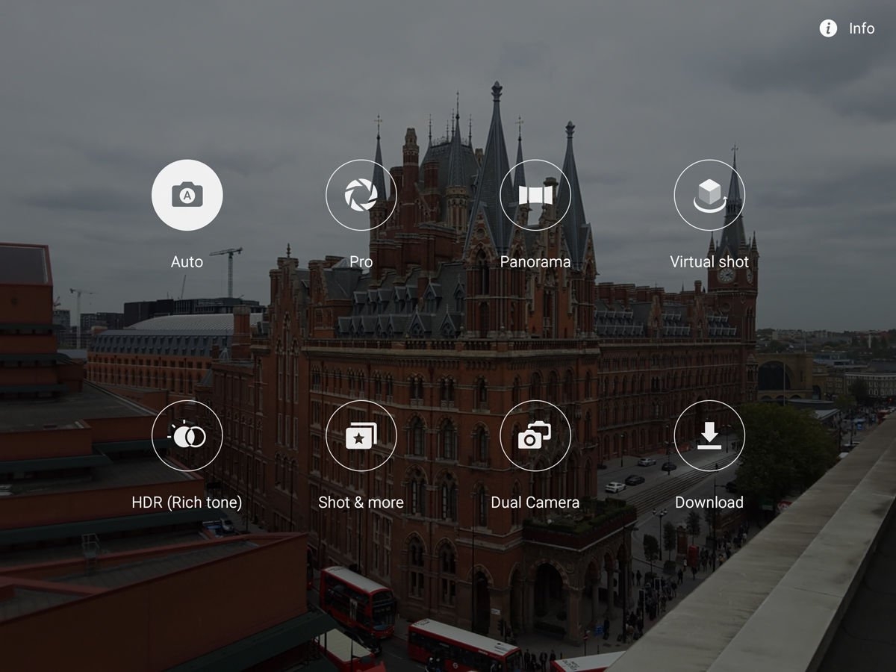Tap the Shot & more label

click(x=361, y=503)
